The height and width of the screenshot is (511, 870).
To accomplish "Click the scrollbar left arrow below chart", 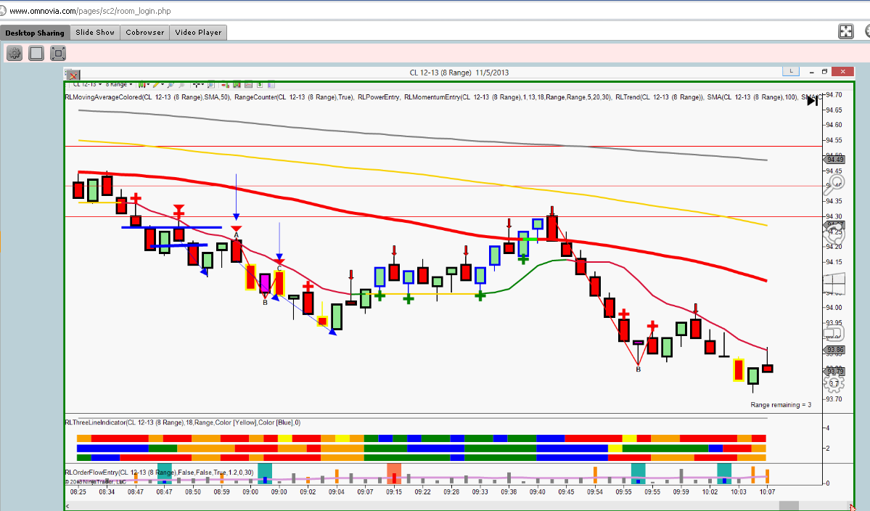I will click(67, 506).
